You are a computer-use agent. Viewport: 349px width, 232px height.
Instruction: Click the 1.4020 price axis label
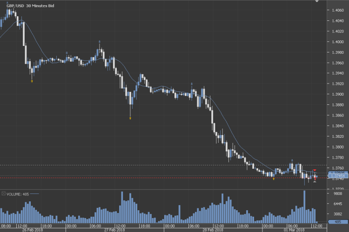click(x=338, y=31)
